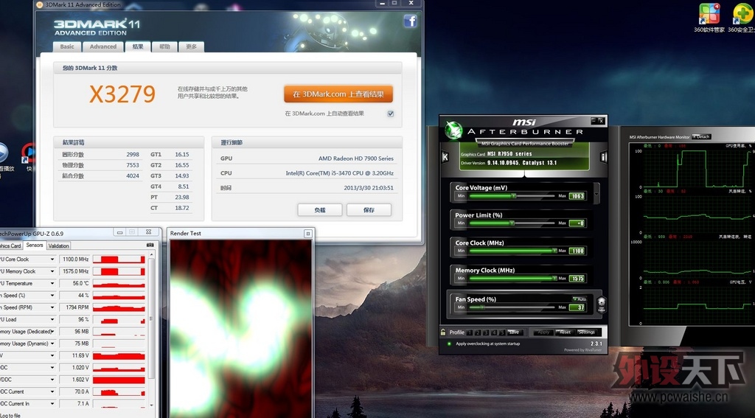755x418 pixels.
Task: Open the Memory Usage (Dedicated) dropdown
Action: 52,332
